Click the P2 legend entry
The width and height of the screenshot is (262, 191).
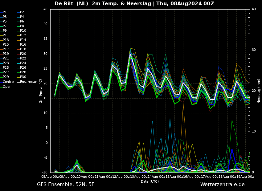21,12
